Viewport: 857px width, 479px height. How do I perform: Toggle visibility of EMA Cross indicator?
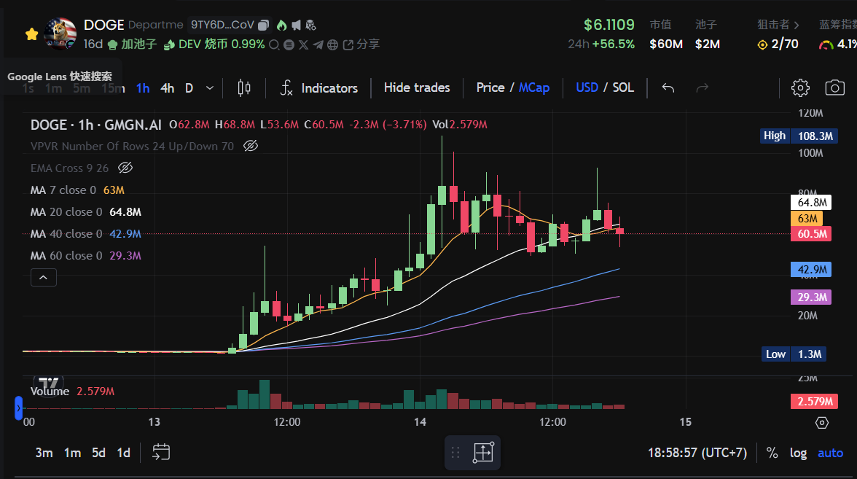125,168
